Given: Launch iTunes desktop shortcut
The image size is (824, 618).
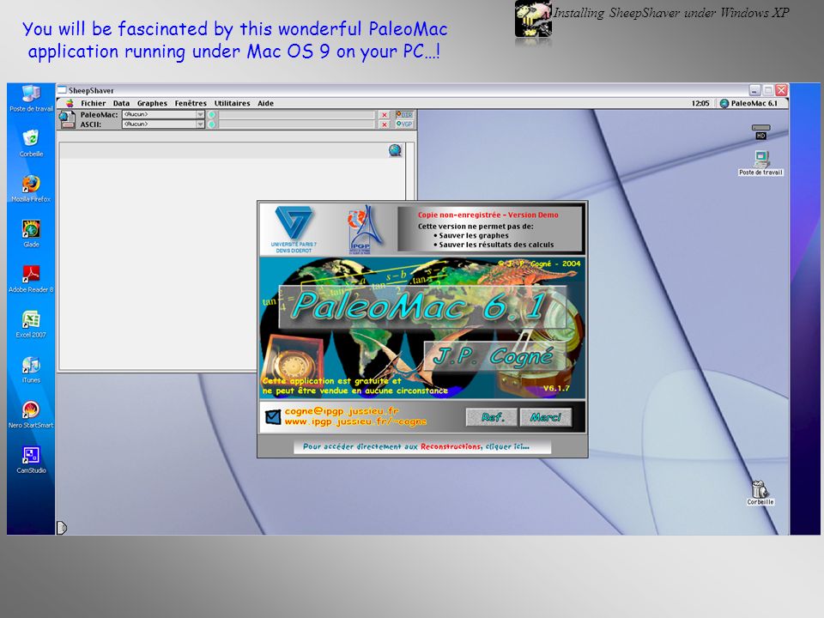Looking at the screenshot, I should [31, 369].
